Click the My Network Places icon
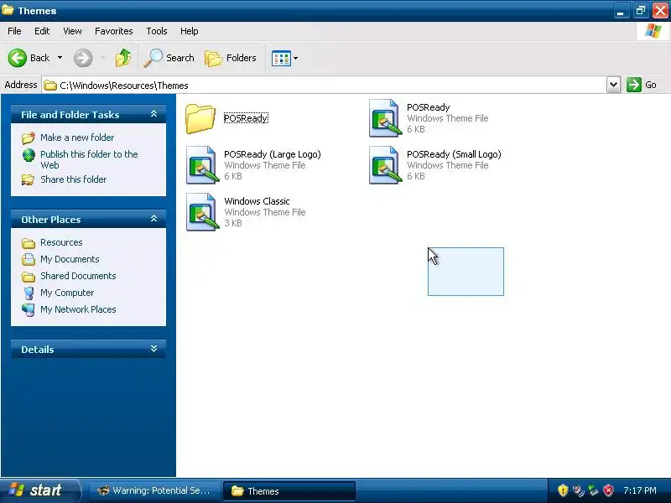This screenshot has height=503, width=671. pos(29,309)
